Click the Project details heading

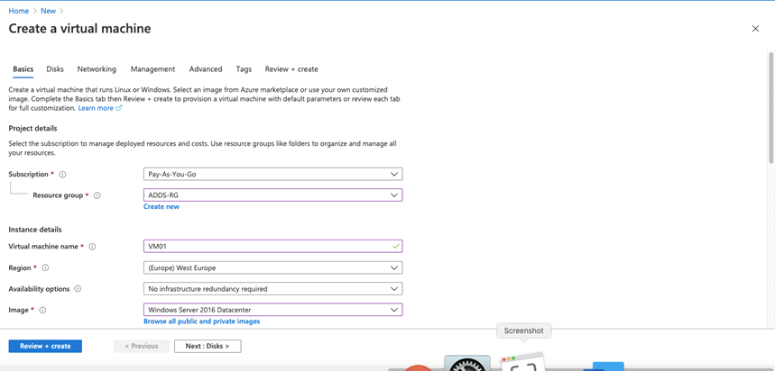[33, 129]
